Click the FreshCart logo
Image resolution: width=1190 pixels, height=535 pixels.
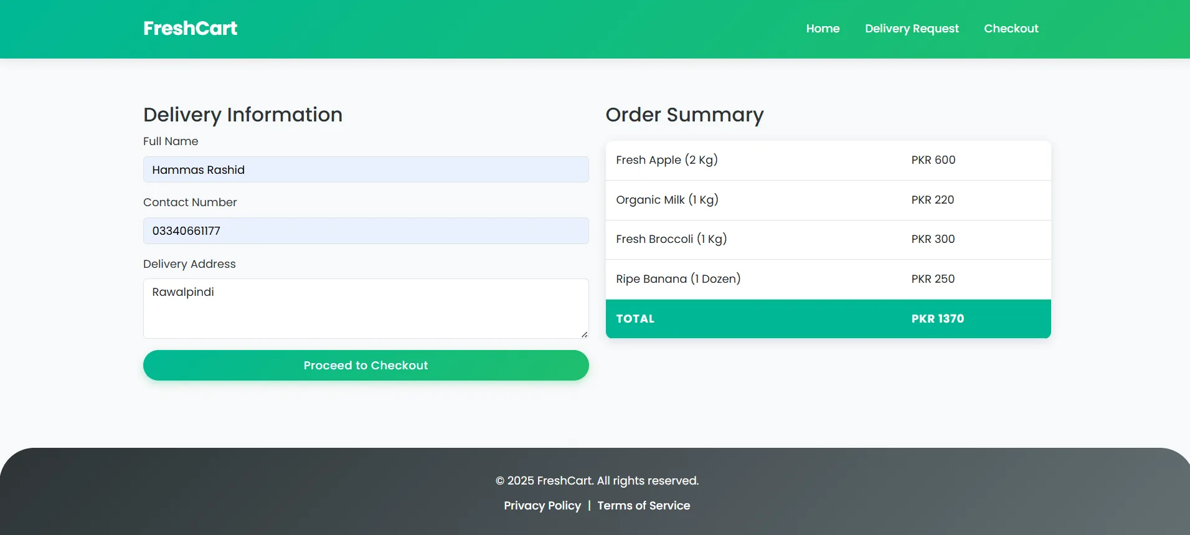point(190,29)
